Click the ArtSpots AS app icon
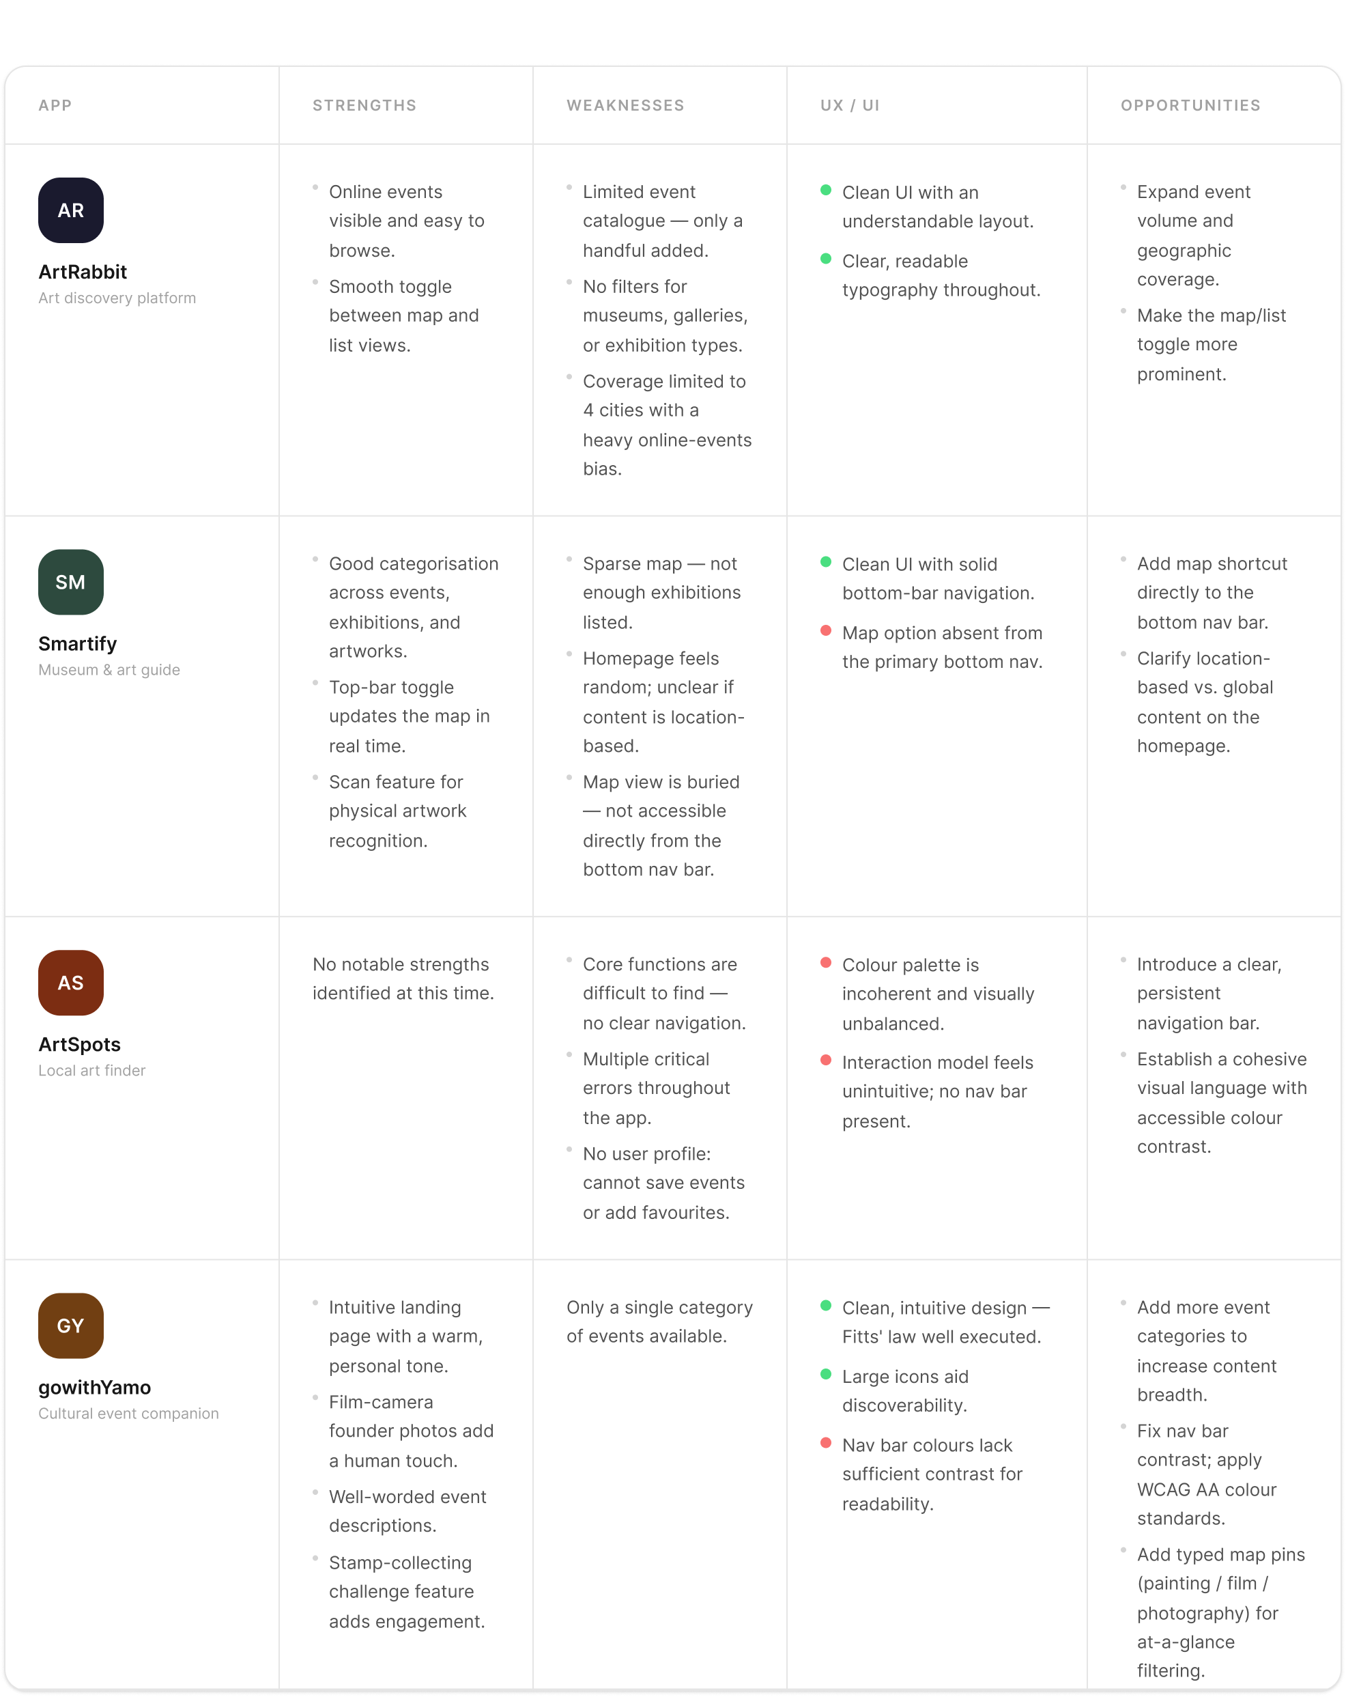This screenshot has height=1697, width=1346. [71, 983]
